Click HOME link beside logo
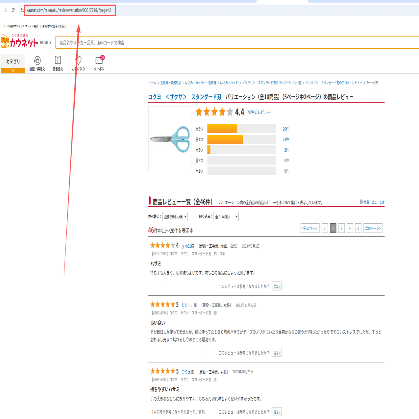The image size is (419, 419). [x=45, y=43]
